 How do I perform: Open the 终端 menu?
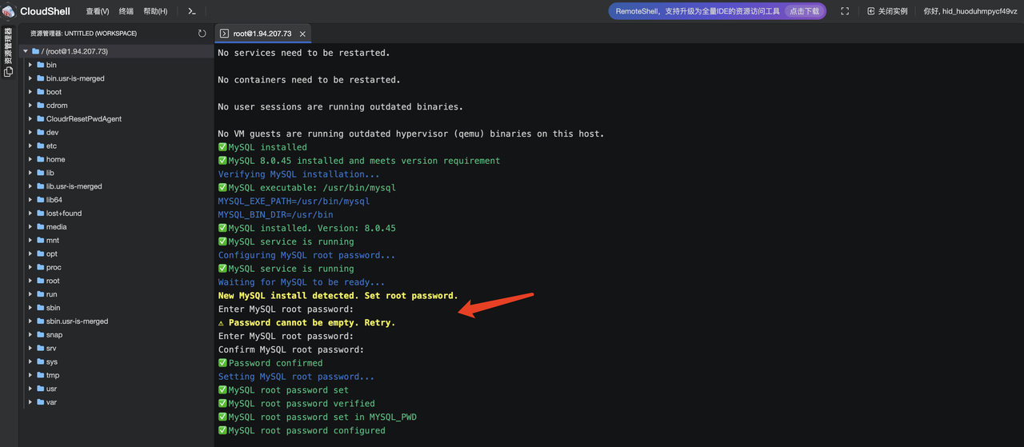(126, 11)
